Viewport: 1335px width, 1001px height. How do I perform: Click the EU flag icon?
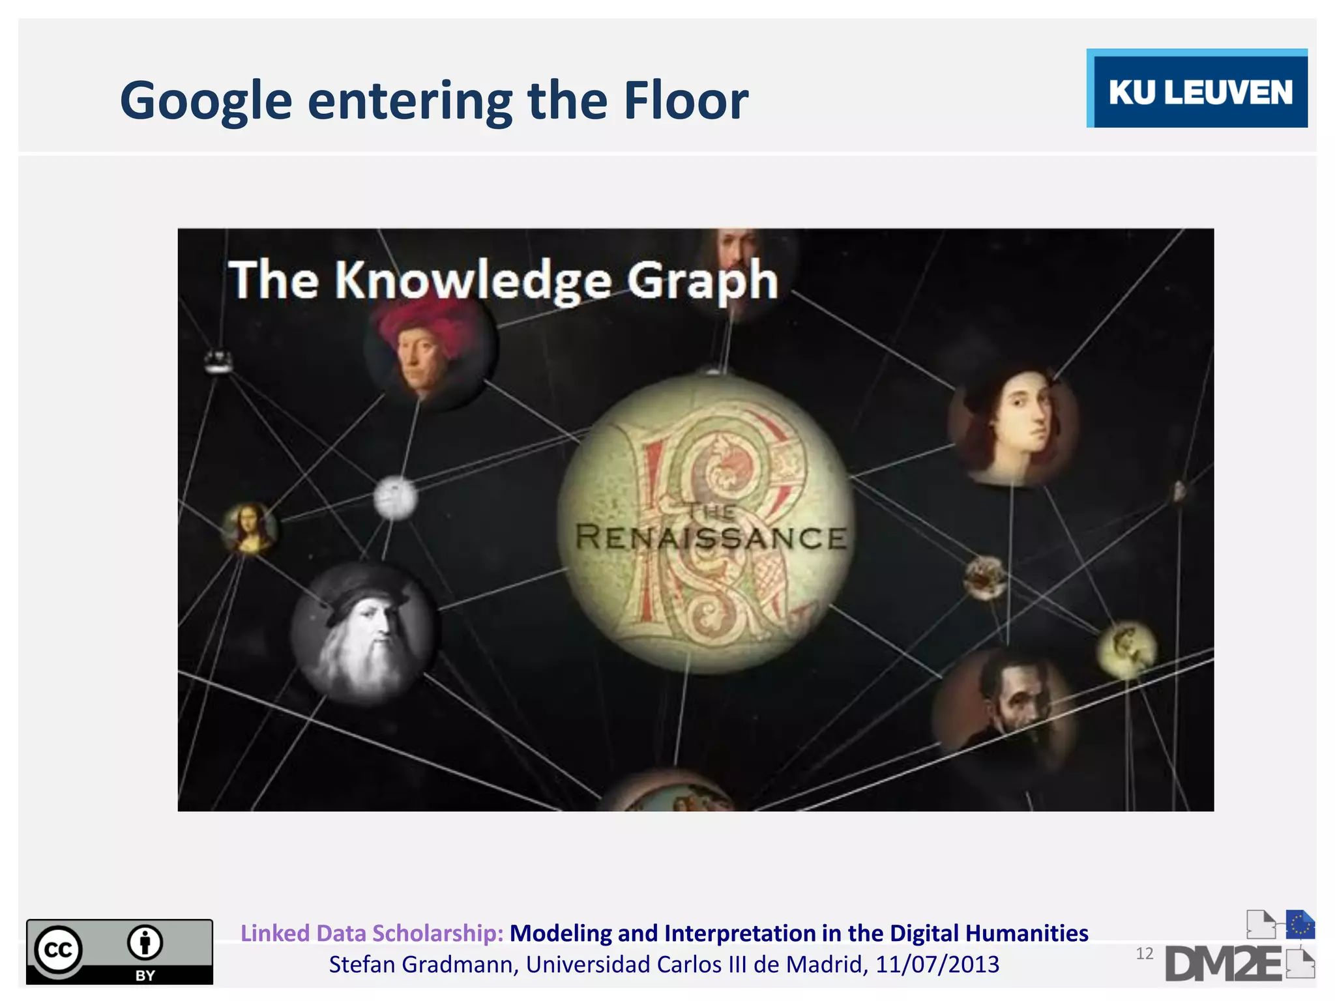tap(1300, 924)
